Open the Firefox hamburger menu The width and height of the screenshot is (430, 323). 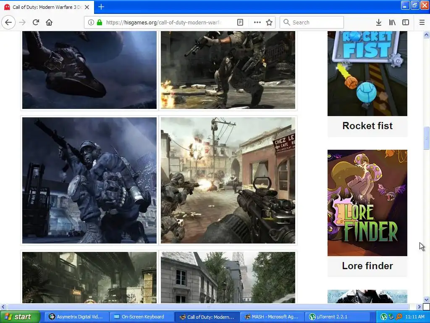(422, 22)
